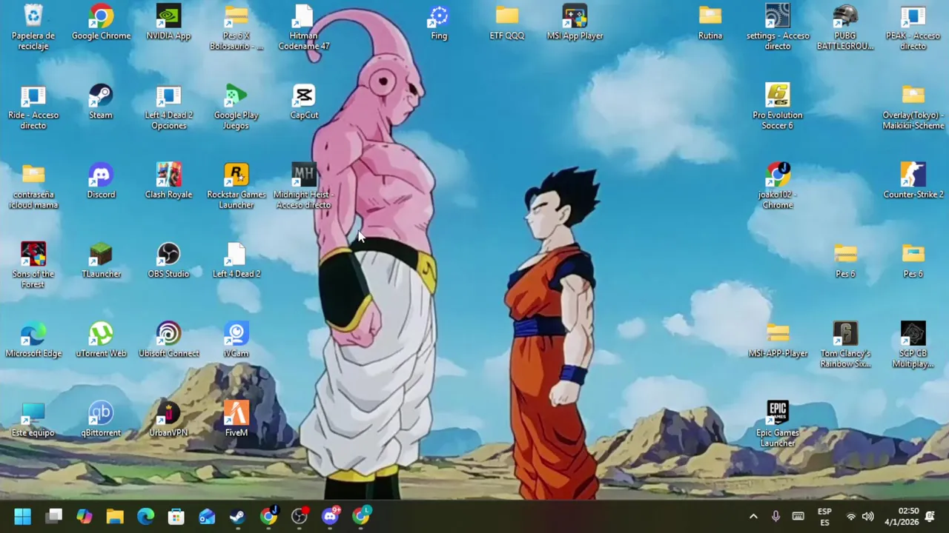Open the NVIDIA App shortcut
949x533 pixels.
pyautogui.click(x=169, y=22)
